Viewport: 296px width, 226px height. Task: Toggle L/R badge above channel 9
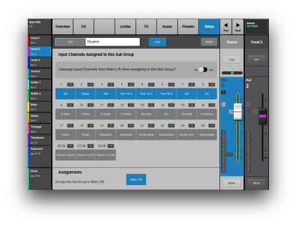70,105
